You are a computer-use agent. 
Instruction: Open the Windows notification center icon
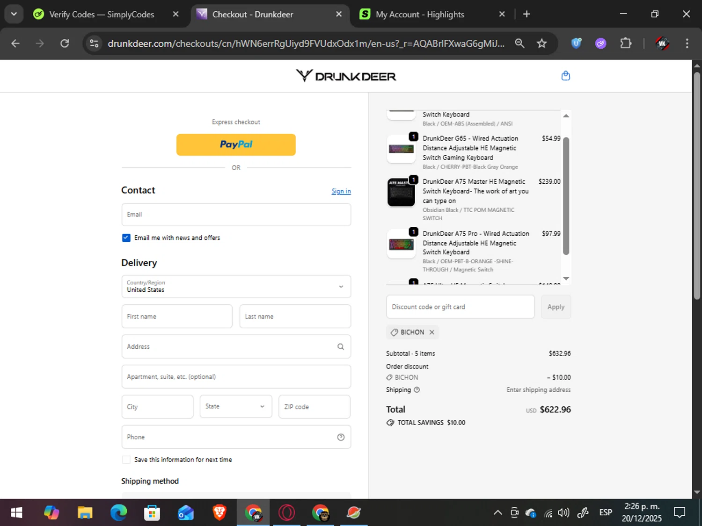(680, 513)
